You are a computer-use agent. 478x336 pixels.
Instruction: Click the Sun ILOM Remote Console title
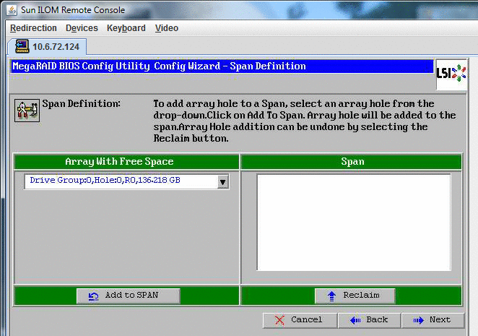(73, 10)
